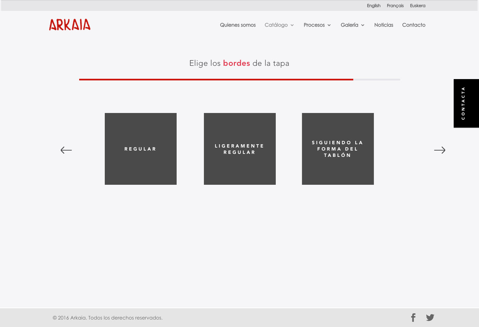Go to Noticias page
The width and height of the screenshot is (479, 327).
point(384,25)
